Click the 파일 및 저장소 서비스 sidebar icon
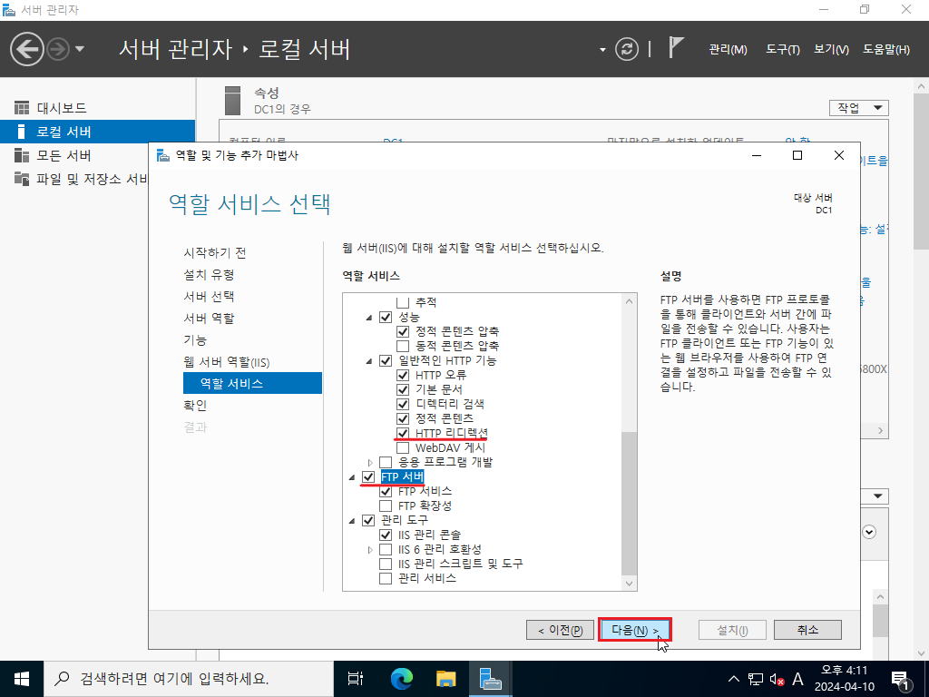The image size is (929, 697). 22,179
